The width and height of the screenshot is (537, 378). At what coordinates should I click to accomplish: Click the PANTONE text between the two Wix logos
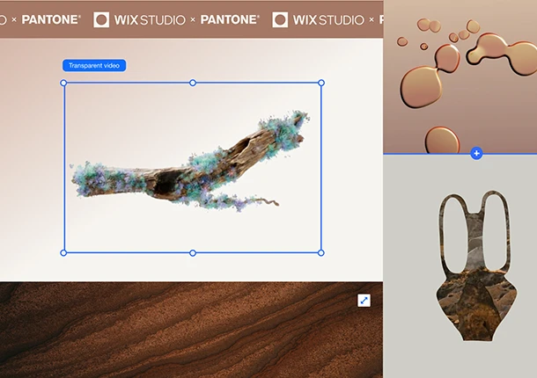(230, 18)
